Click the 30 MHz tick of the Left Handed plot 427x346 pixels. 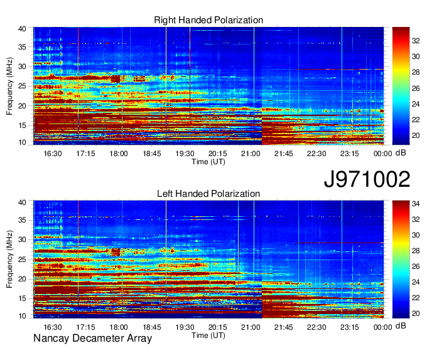[22, 239]
